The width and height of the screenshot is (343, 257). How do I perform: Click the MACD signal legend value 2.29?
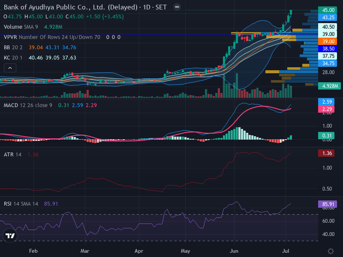tap(91, 105)
